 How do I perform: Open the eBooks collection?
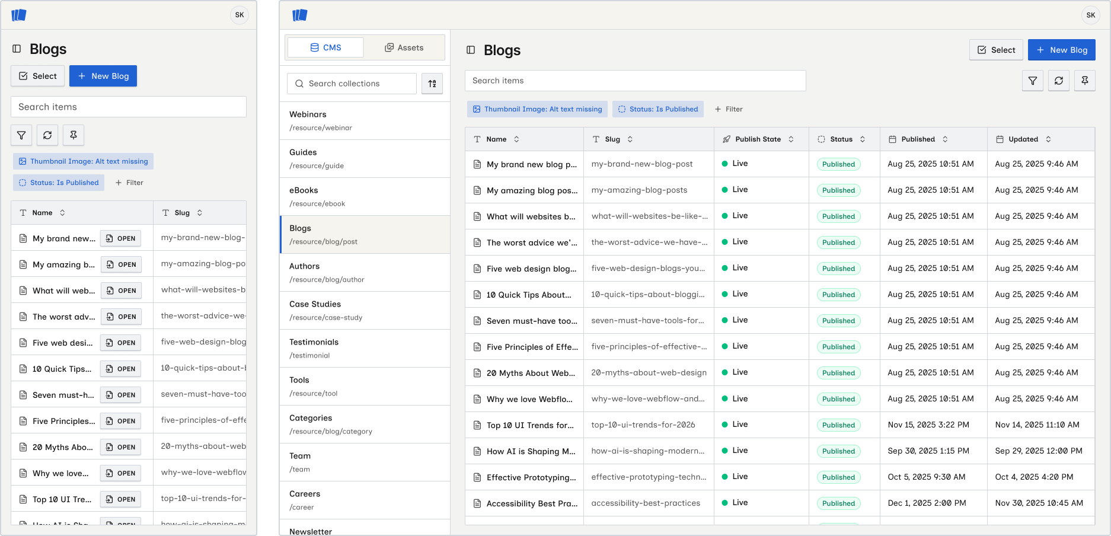(365, 196)
